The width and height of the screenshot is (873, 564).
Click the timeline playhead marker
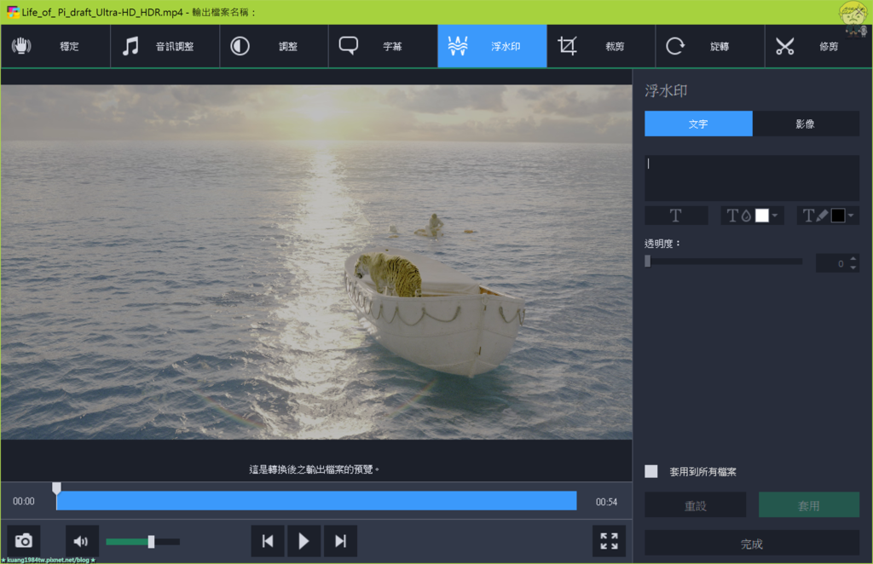coord(56,488)
